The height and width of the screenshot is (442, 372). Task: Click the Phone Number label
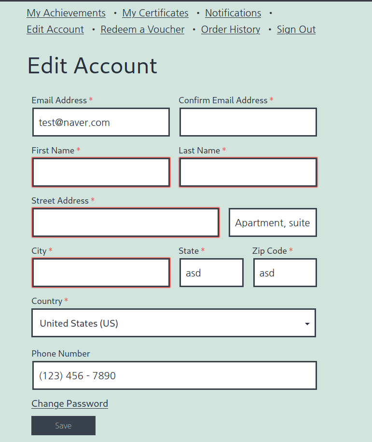click(61, 354)
